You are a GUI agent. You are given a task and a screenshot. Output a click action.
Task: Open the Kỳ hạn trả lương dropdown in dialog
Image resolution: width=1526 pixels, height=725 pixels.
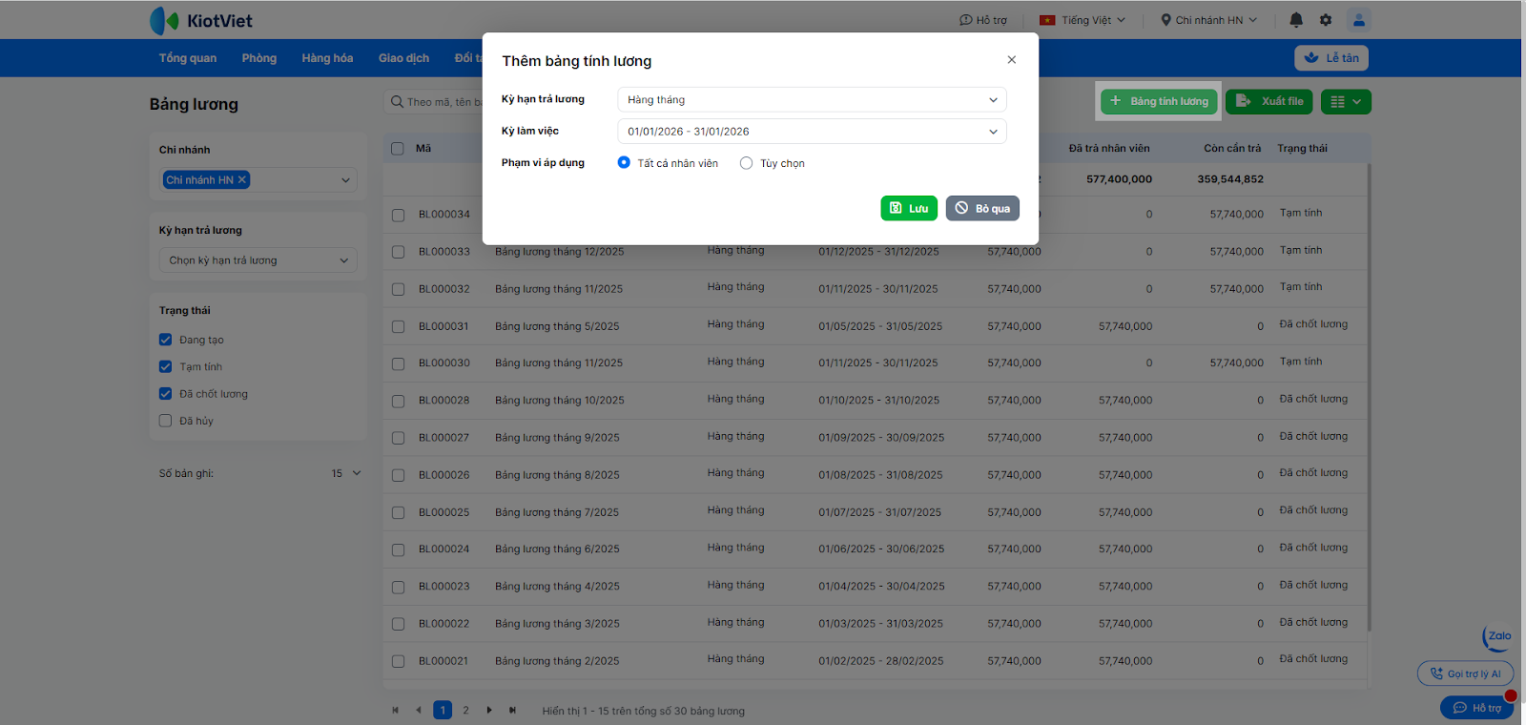tap(812, 99)
